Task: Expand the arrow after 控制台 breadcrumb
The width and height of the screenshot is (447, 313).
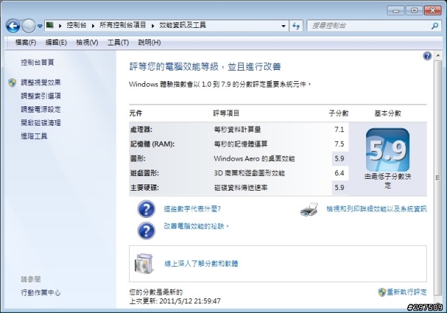Action: [93, 26]
